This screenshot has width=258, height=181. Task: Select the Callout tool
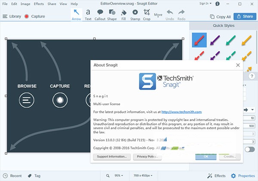[x=100, y=15]
